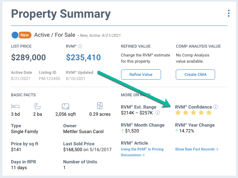
Task: Open Show Raw Fact Records link
Action: coord(197,149)
